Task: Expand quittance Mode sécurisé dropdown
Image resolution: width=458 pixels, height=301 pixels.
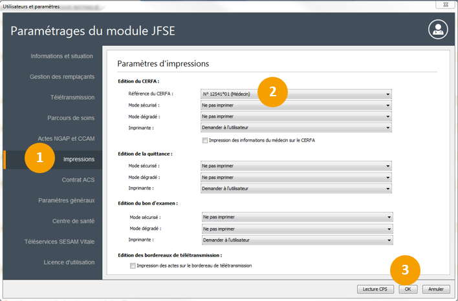Action: tap(296, 166)
